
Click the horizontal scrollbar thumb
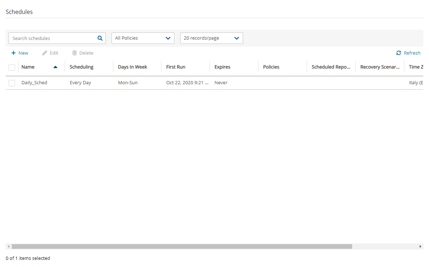click(182, 247)
